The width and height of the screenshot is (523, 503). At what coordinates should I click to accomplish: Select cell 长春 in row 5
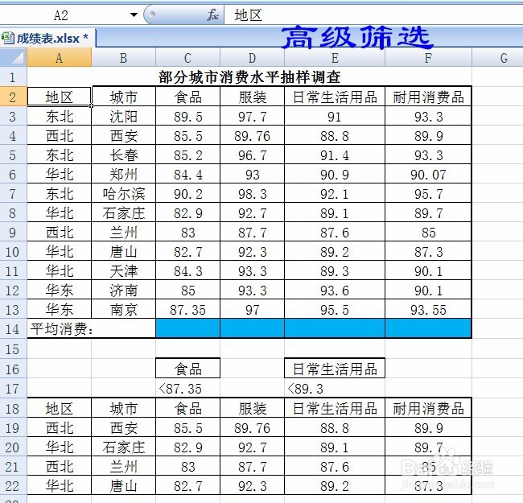pos(123,155)
